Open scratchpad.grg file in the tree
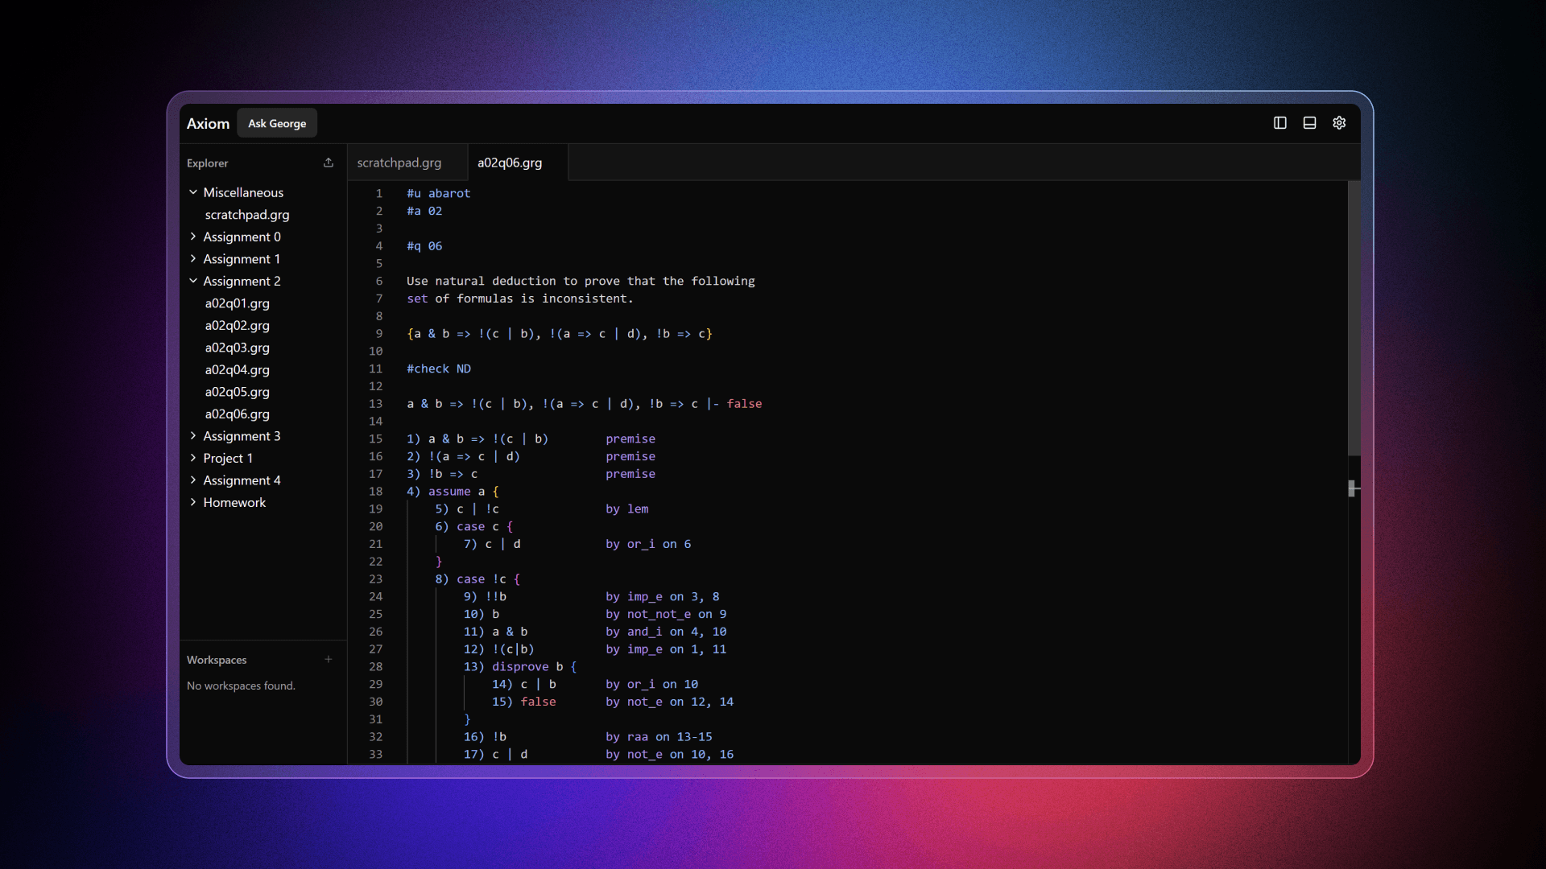Viewport: 1546px width, 869px height. click(x=246, y=215)
